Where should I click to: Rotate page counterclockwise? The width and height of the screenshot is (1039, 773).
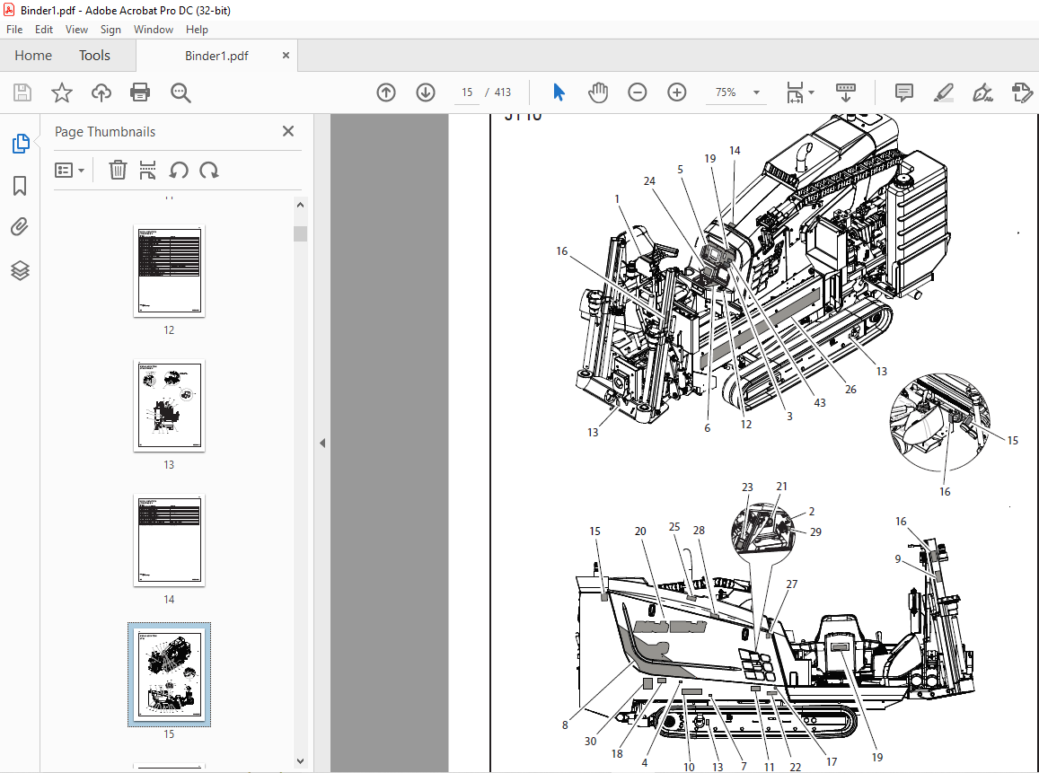click(178, 171)
